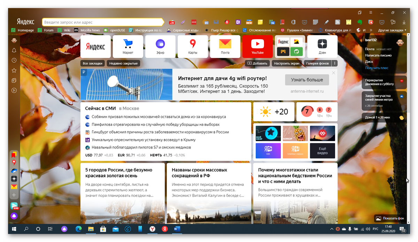
Task: Open Yandex browser hamburger menu
Action: coord(371,13)
